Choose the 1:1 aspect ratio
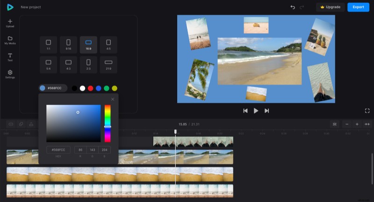Viewport: 374px width, 202px height. tap(49, 45)
